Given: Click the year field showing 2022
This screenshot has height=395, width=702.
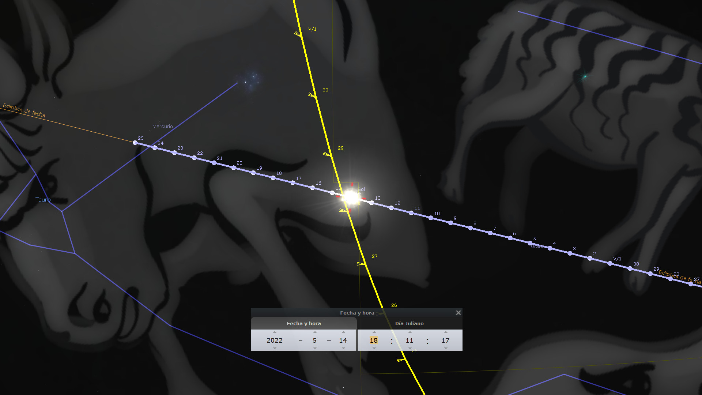Looking at the screenshot, I should [275, 340].
